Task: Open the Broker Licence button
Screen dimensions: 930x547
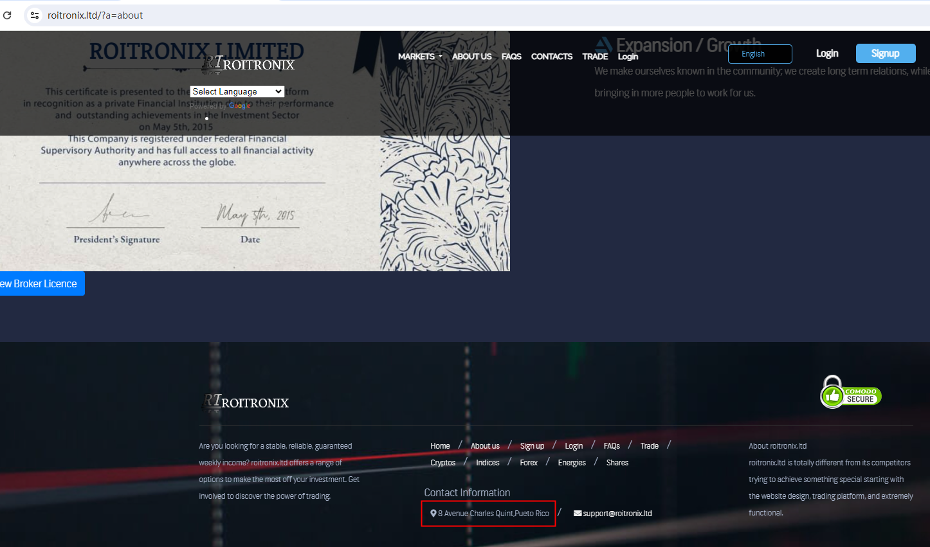Action: pyautogui.click(x=40, y=283)
